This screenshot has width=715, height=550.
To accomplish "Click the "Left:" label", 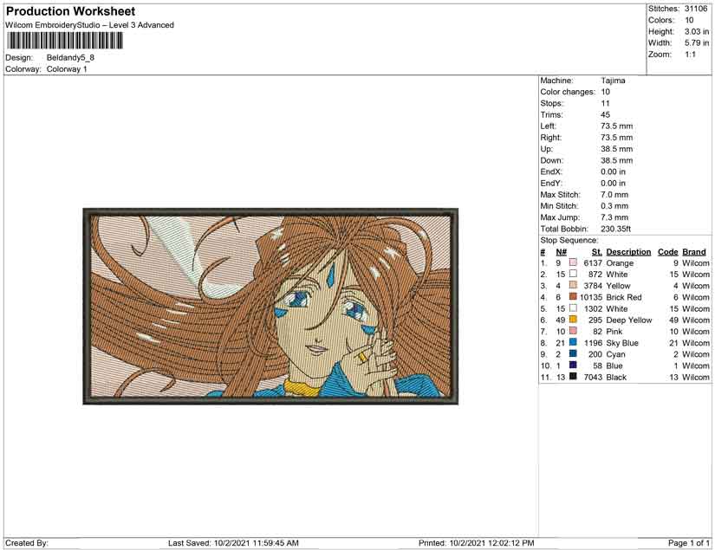I will 548,126.
